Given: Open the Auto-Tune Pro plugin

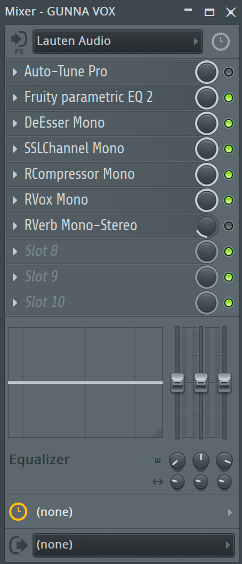Looking at the screenshot, I should click(66, 72).
